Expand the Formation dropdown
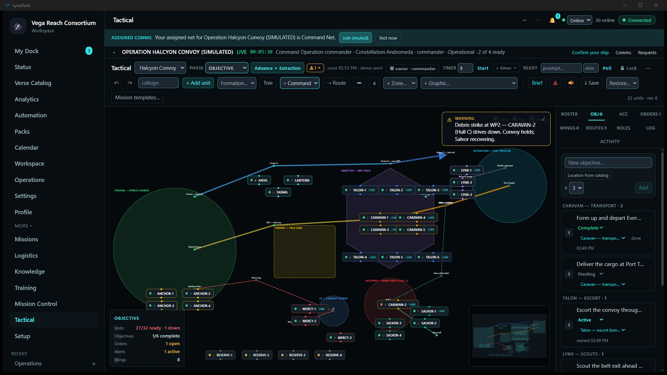 pos(237,83)
